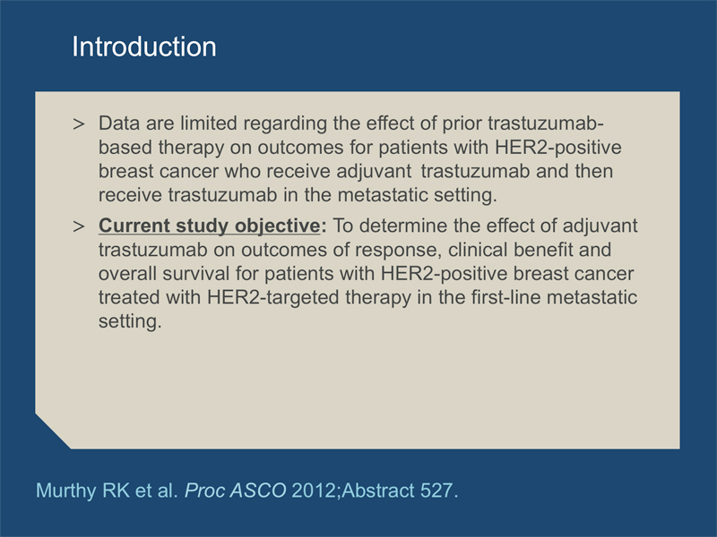
Task: Click the Abstract 527 reference text
Action: point(399,490)
